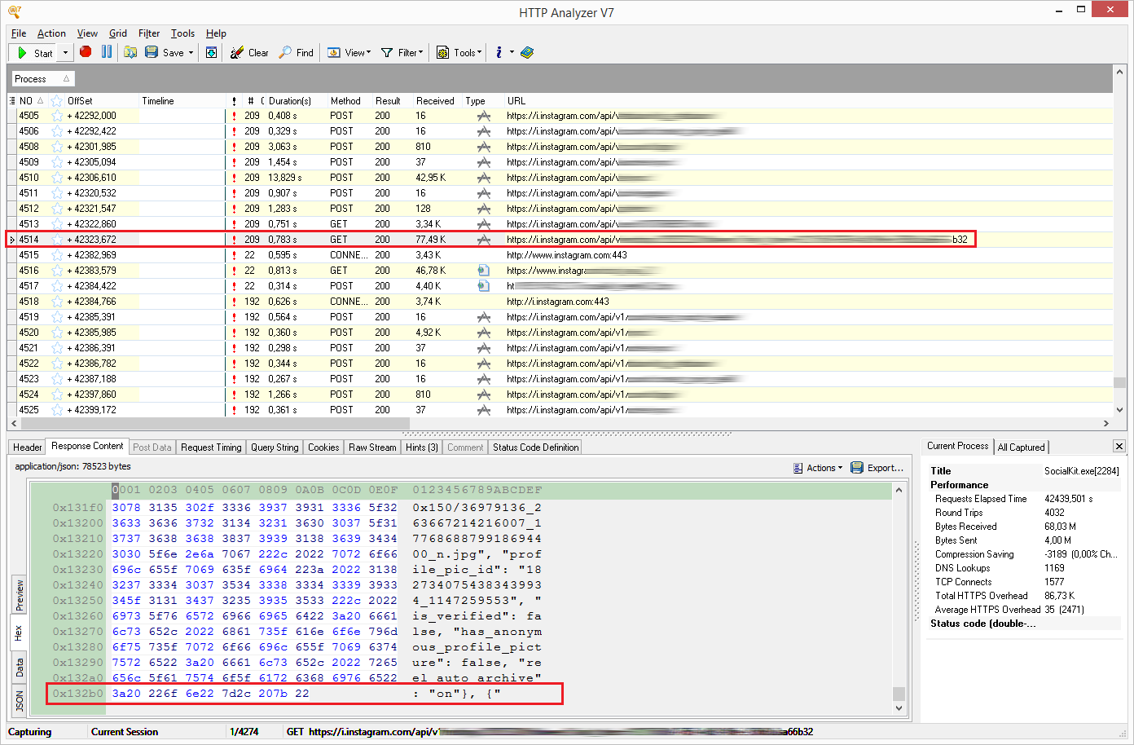Sort by the Received column header
Image resolution: width=1134 pixels, height=745 pixels.
(x=435, y=101)
